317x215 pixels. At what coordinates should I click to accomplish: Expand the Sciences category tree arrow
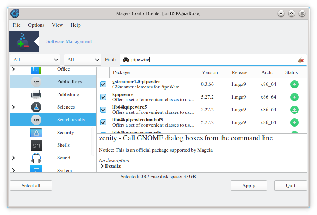(13, 107)
